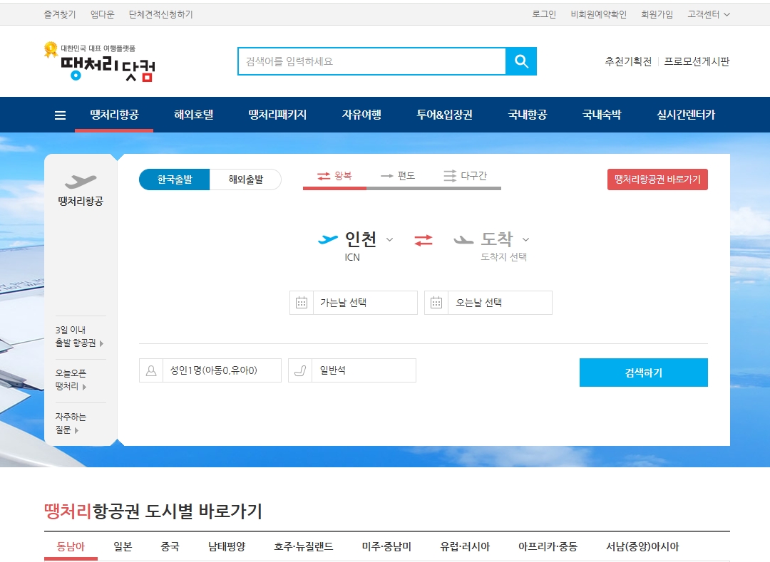Click the seat class icon
The height and width of the screenshot is (562, 770).
click(300, 370)
